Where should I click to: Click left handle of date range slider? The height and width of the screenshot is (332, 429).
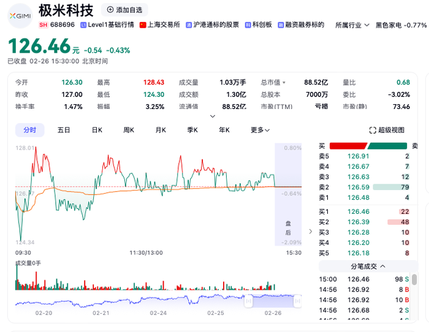[248, 301]
